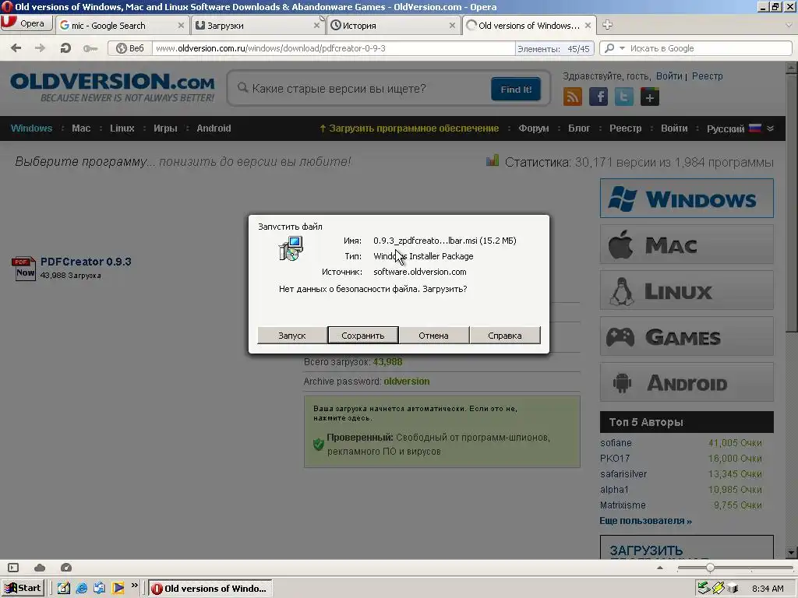Click the Games category banner
Viewport: 798px width, 598px height.
click(687, 336)
